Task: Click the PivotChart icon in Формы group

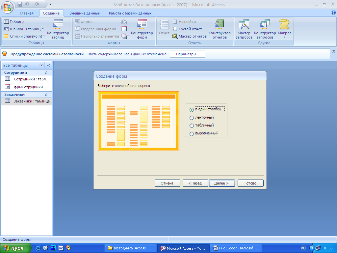Action: 124,22
